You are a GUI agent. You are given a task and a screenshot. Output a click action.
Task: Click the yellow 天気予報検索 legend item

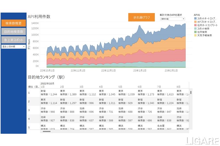(195, 36)
